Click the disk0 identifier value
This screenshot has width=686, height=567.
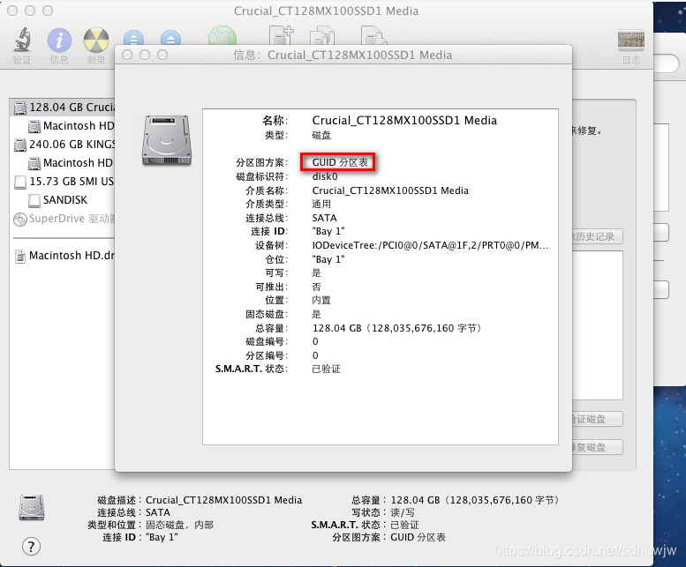point(325,176)
